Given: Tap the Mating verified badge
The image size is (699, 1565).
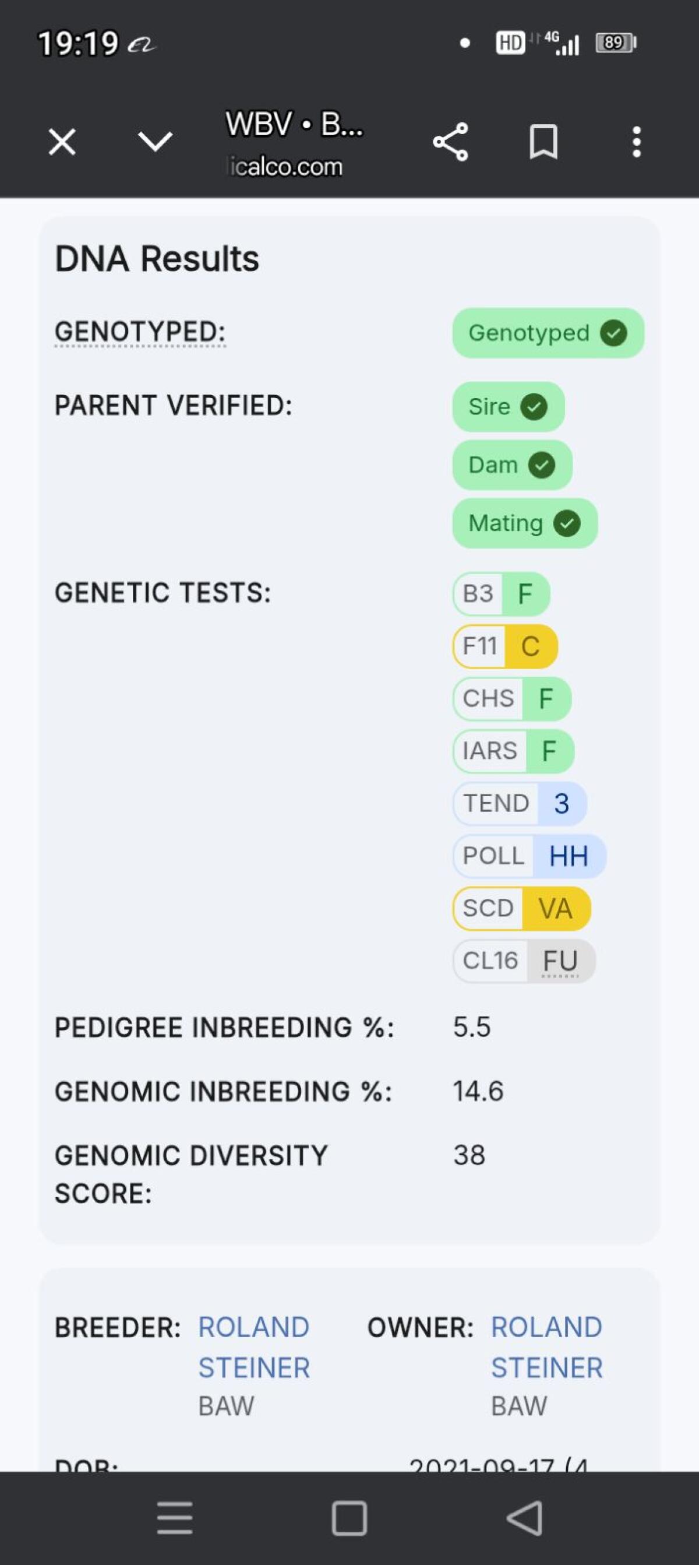Looking at the screenshot, I should coord(525,523).
